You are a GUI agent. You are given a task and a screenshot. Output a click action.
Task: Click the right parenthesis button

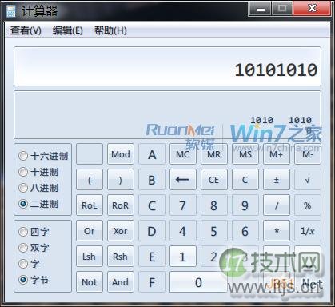(121, 180)
